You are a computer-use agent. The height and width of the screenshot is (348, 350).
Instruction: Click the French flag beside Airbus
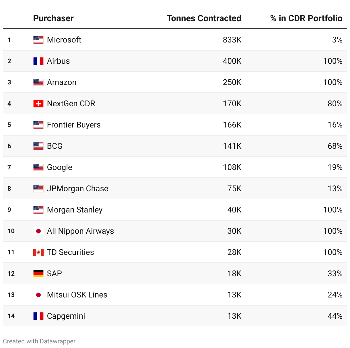tap(38, 61)
